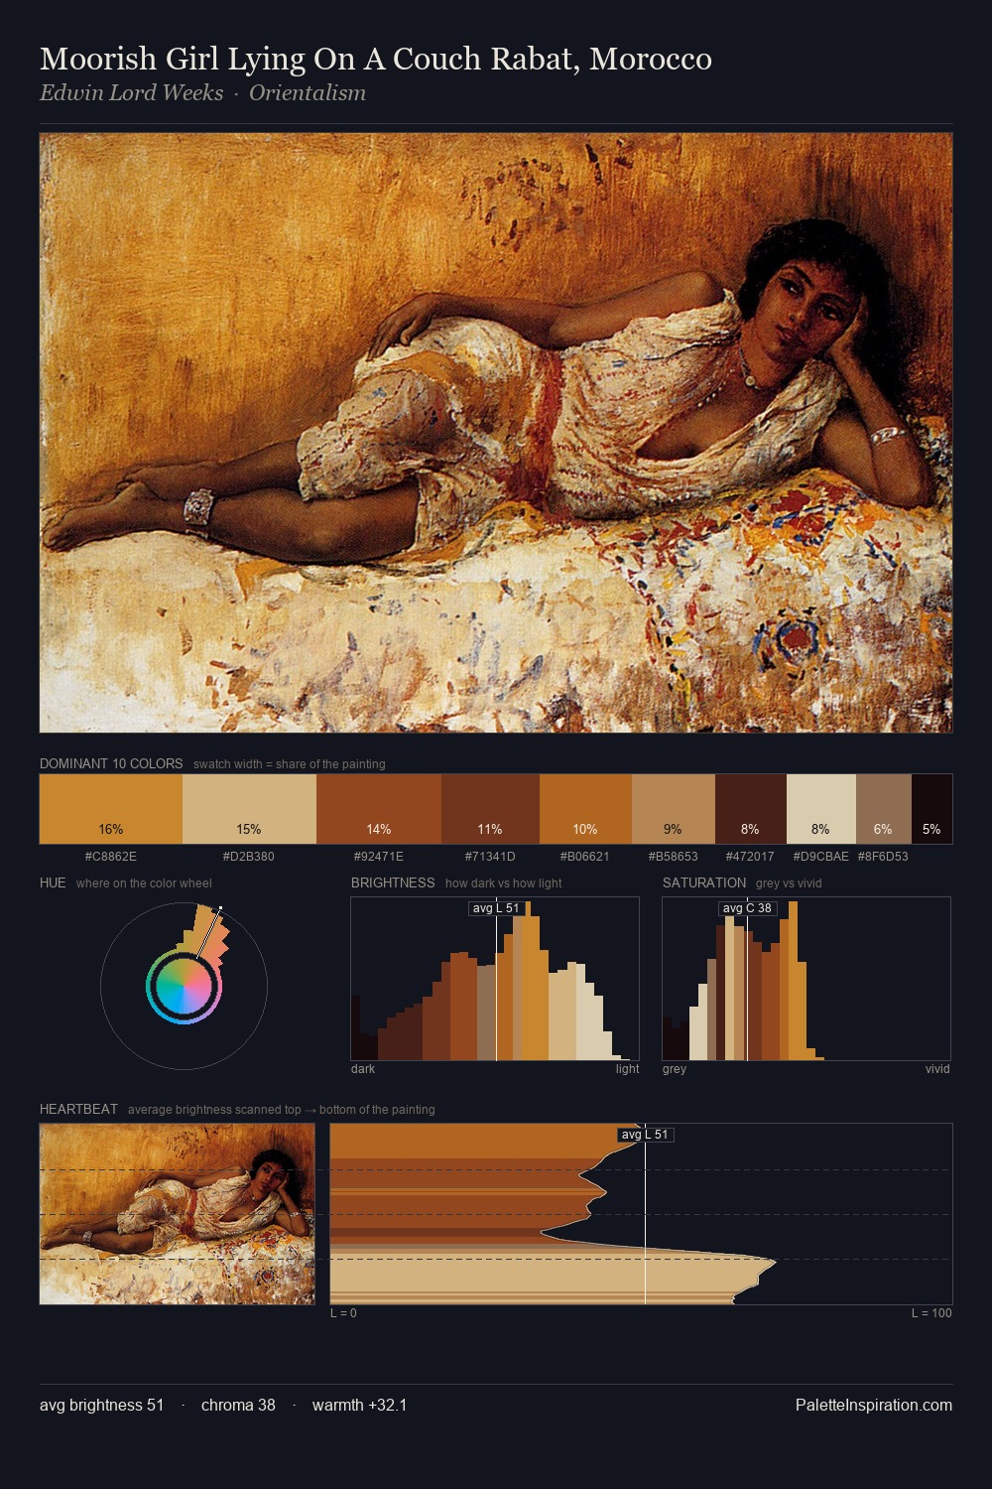The width and height of the screenshot is (992, 1489).
Task: Choose the 11% dark brown swatch #71341D
Action: [490, 809]
